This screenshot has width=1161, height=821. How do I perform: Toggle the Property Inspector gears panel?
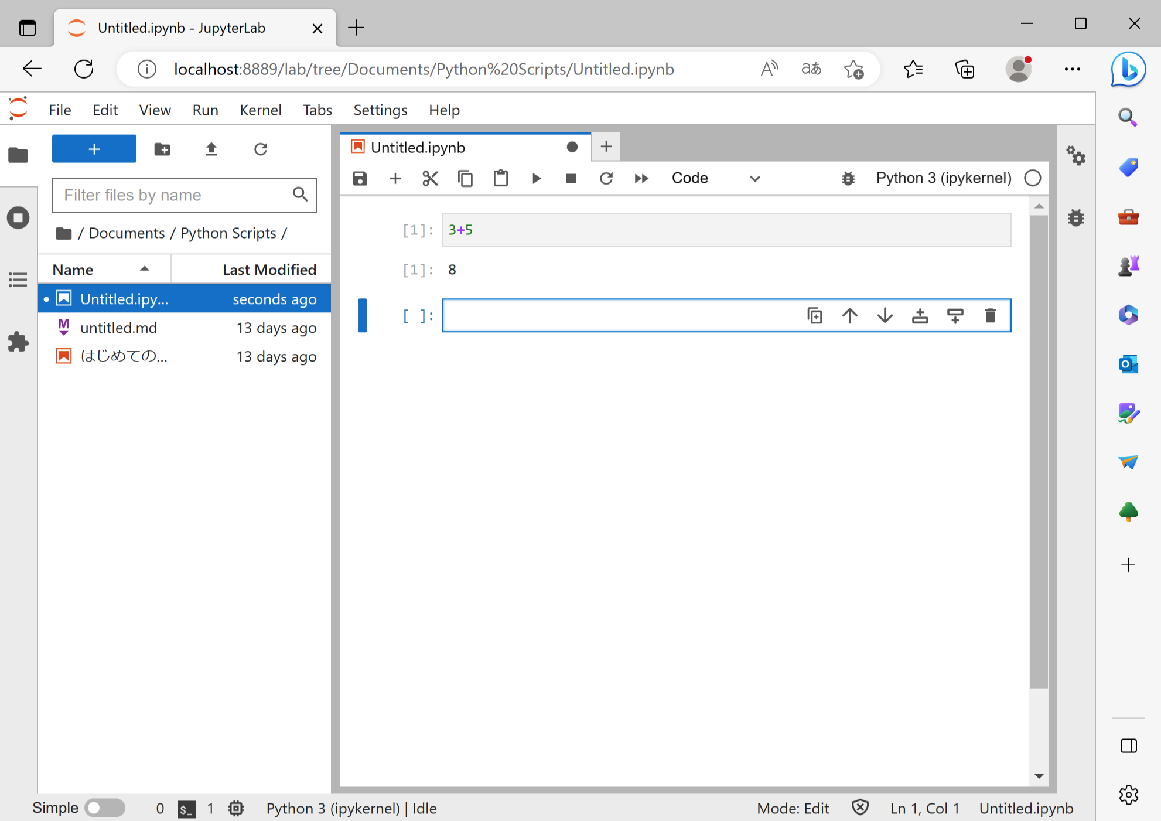click(x=1075, y=155)
